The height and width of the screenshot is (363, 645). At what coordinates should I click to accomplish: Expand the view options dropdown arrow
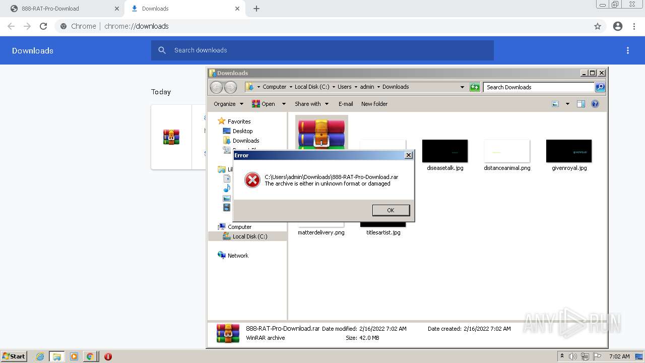[x=567, y=104]
